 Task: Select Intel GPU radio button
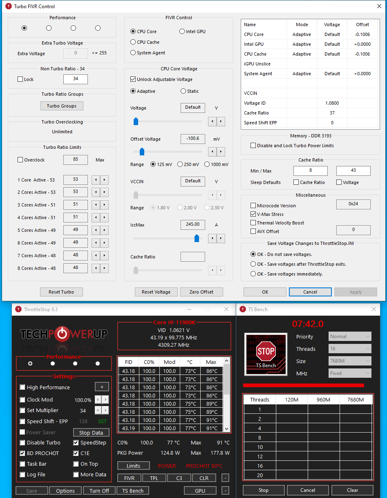[182, 31]
